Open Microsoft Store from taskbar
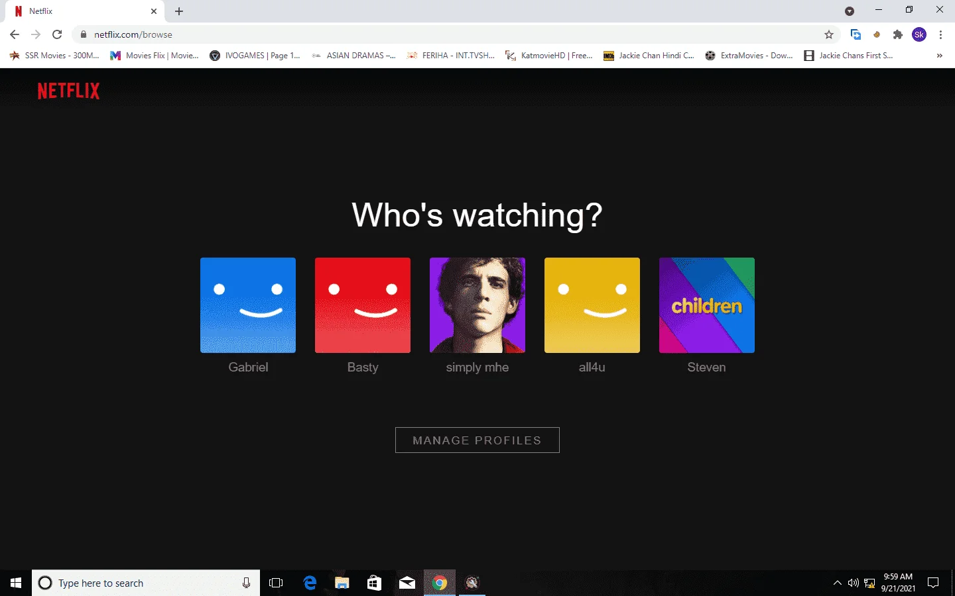The image size is (955, 596). tap(375, 583)
